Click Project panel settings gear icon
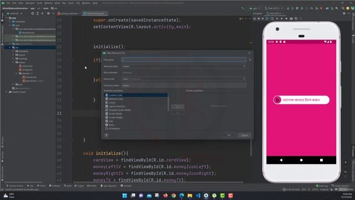355x200 pixels. [x=48, y=13]
